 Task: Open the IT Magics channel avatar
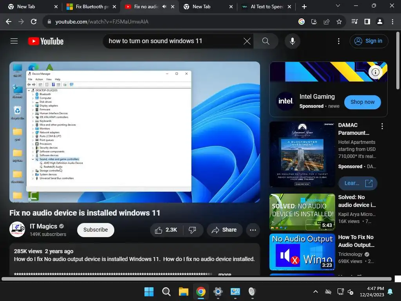pos(17,229)
